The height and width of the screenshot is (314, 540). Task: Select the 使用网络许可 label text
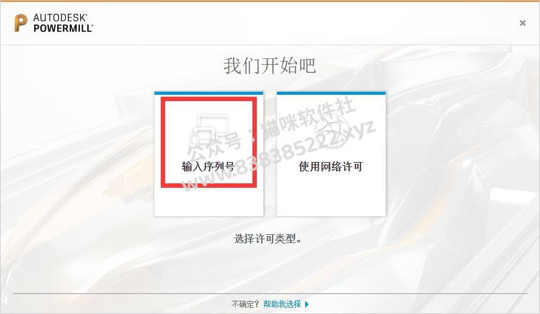[x=331, y=166]
